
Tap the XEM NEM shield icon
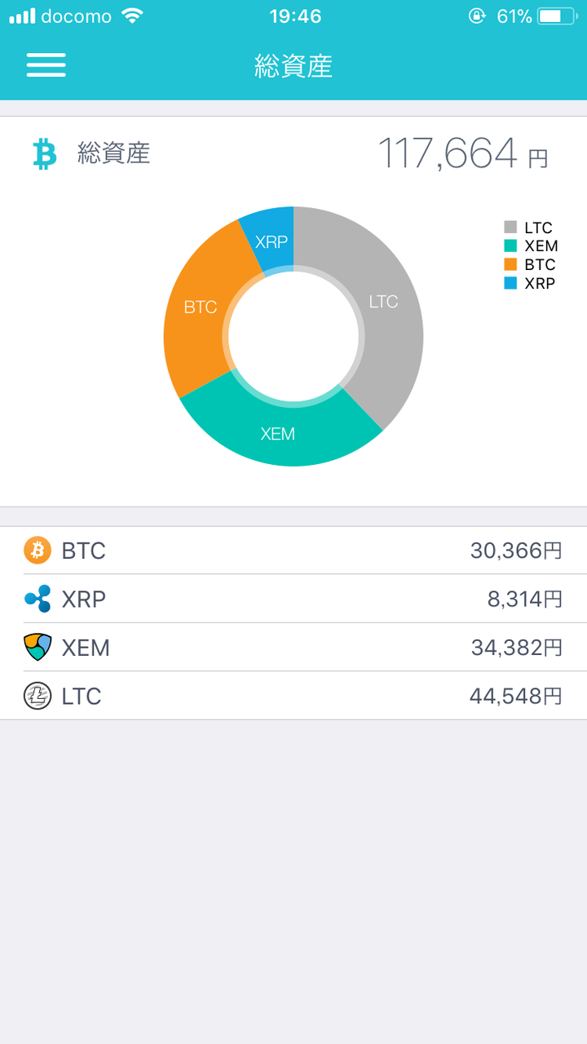(38, 647)
